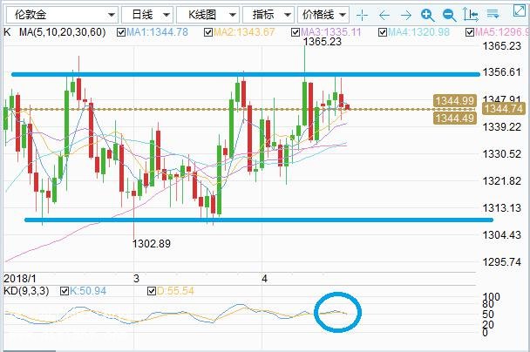The width and height of the screenshot is (530, 352).
Task: Click the 1321.82 axis price label
Action: point(502,181)
